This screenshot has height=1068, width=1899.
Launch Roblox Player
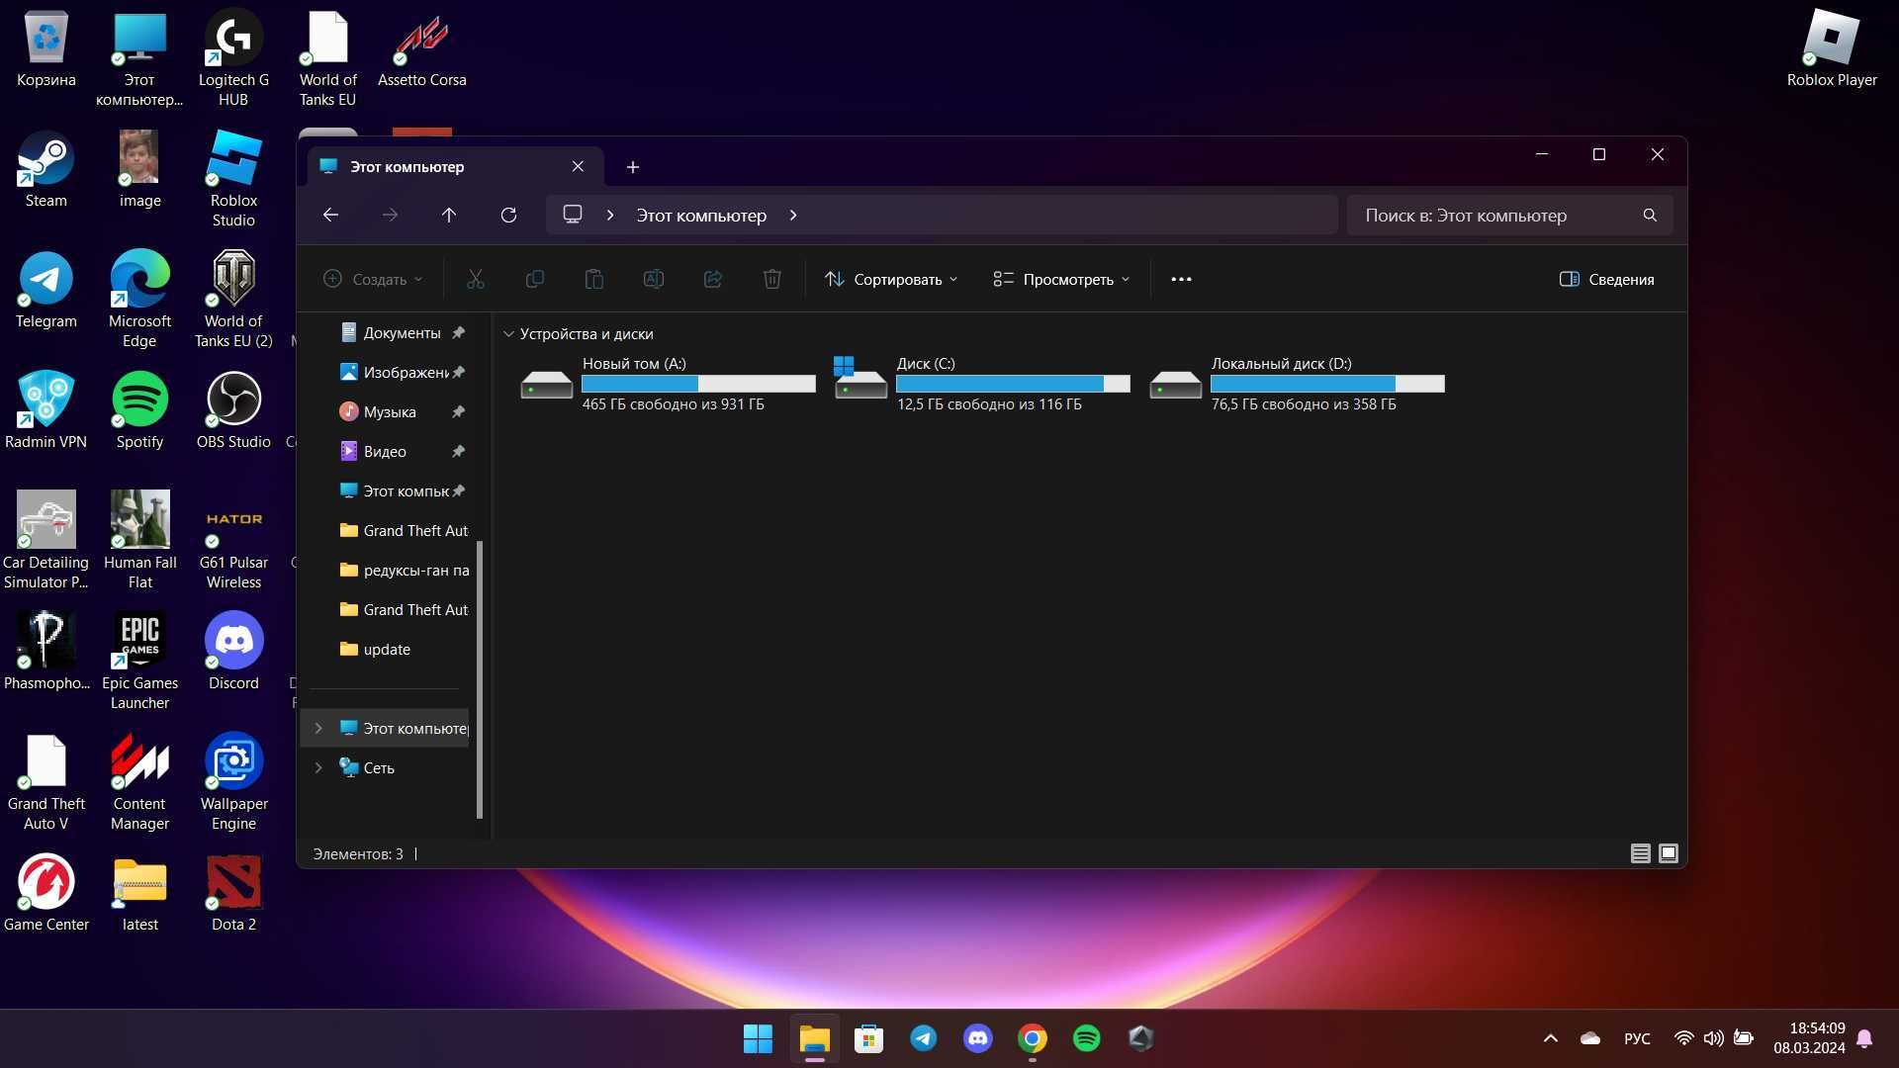click(1831, 46)
